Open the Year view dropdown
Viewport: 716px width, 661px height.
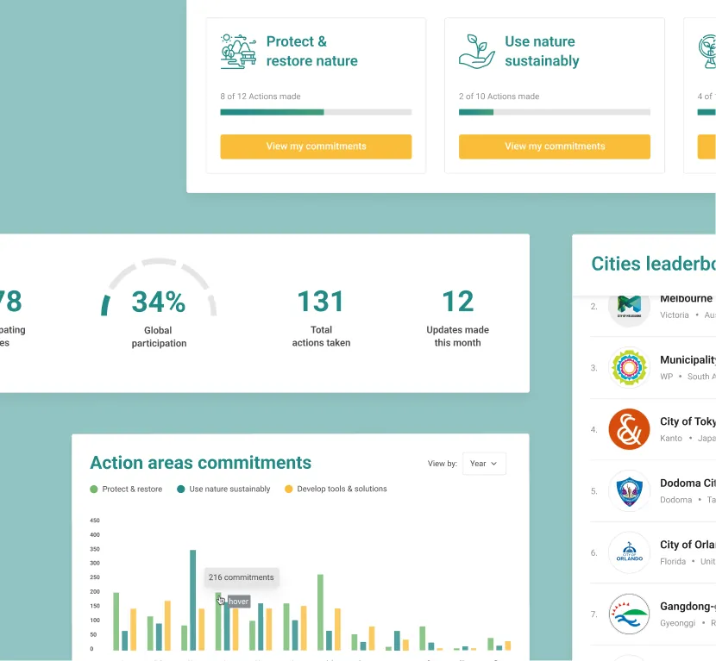[x=484, y=463]
